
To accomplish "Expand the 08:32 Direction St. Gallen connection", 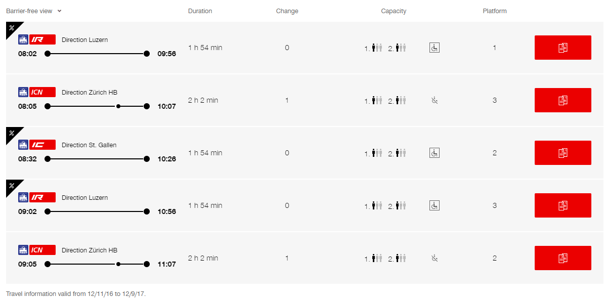I will (305, 153).
